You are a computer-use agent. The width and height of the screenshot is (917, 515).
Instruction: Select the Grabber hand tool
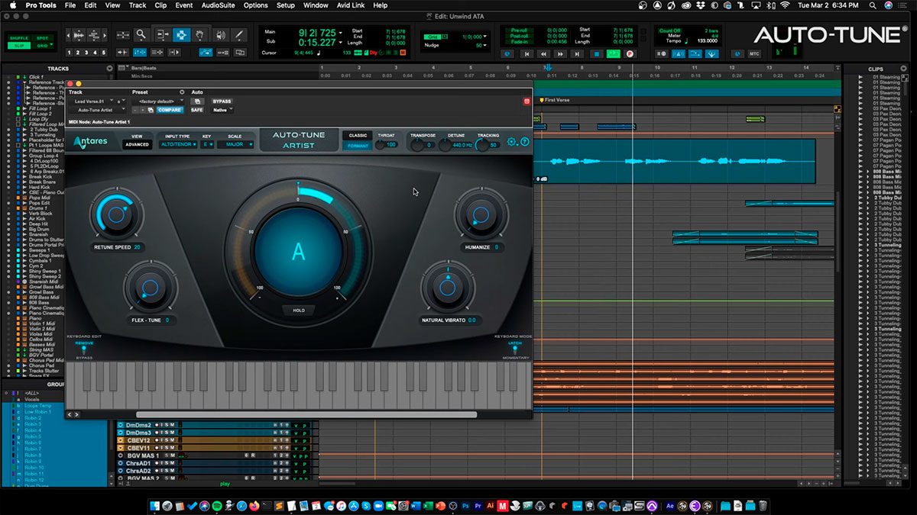tap(199, 34)
